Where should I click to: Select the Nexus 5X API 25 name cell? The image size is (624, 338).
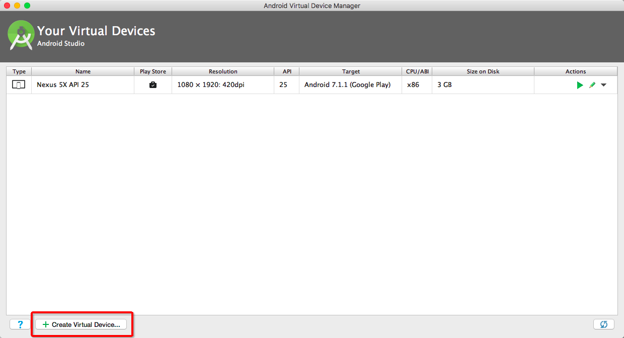coord(83,85)
